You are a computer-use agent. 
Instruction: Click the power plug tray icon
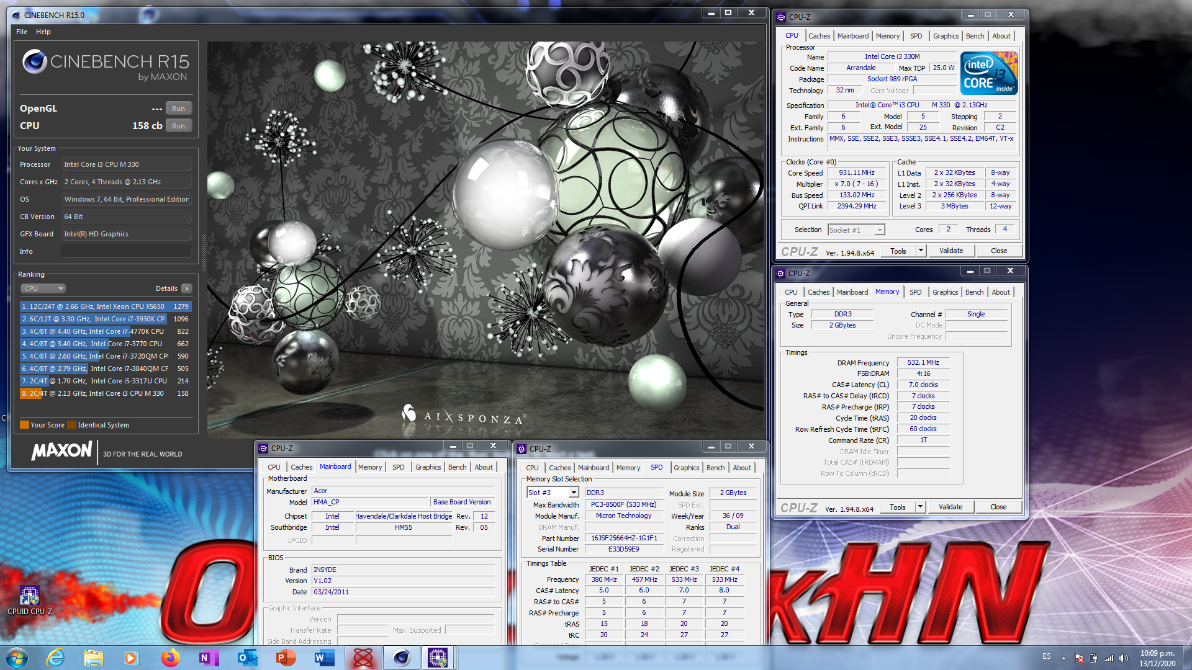(1094, 658)
